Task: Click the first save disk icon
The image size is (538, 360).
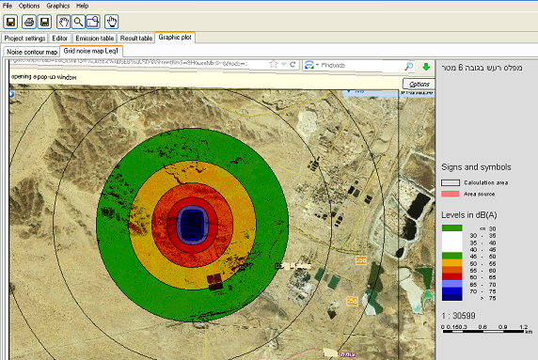Action: 10,22
